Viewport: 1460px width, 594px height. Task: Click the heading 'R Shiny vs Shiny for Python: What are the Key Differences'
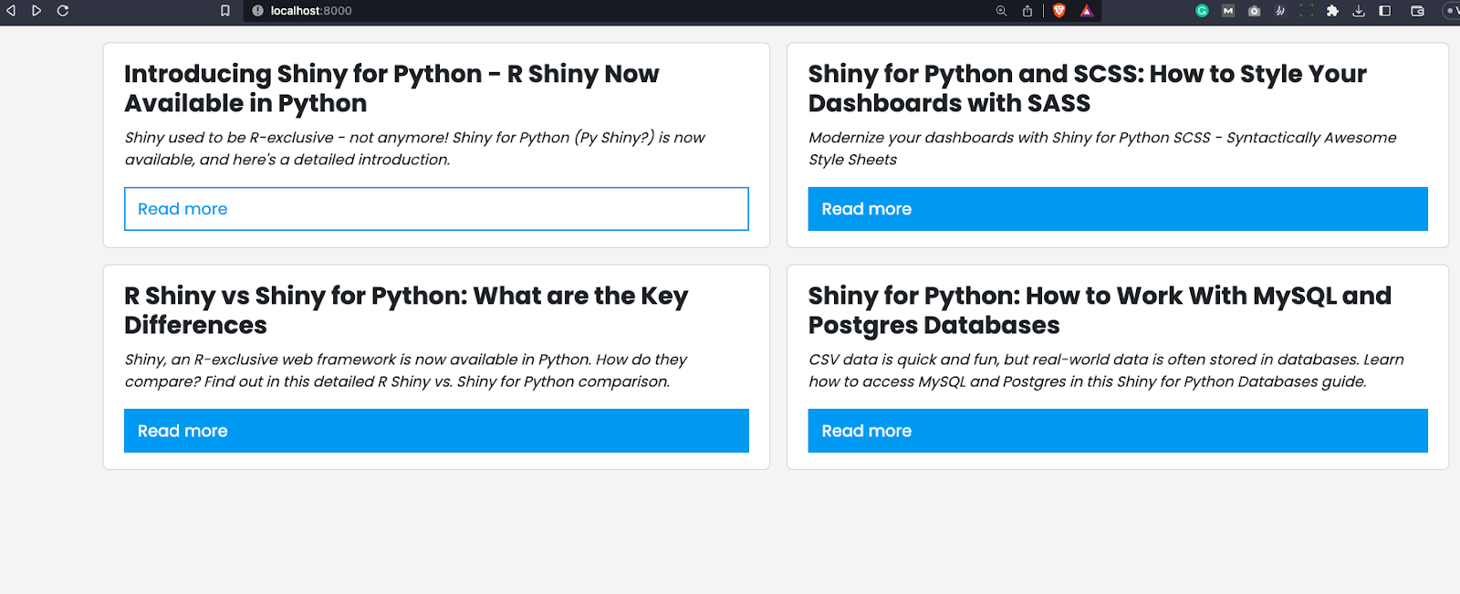click(406, 310)
